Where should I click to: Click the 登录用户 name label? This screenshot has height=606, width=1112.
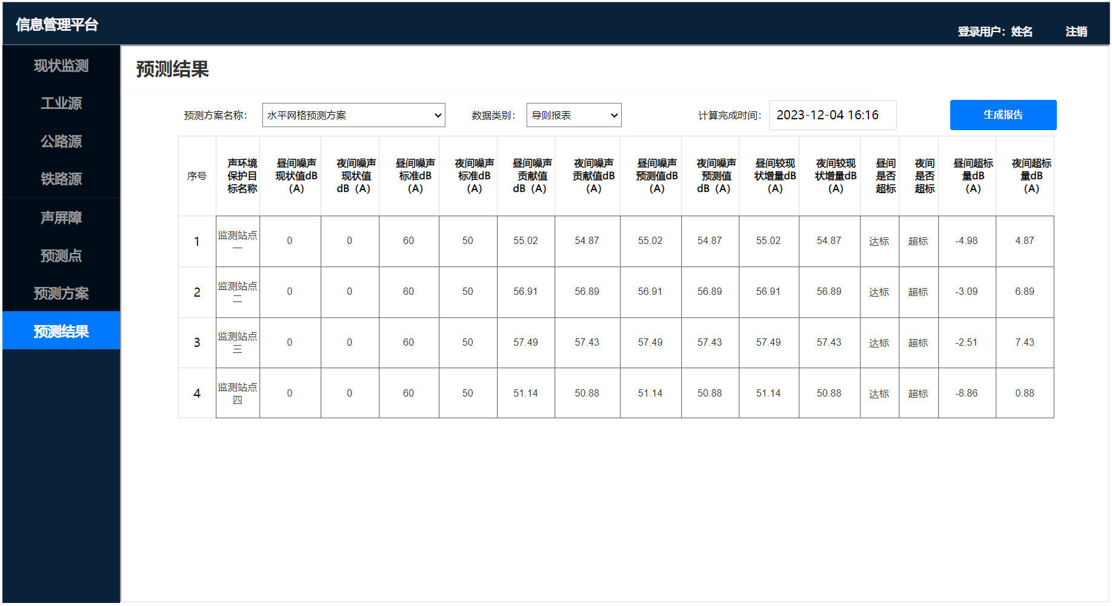tap(994, 31)
